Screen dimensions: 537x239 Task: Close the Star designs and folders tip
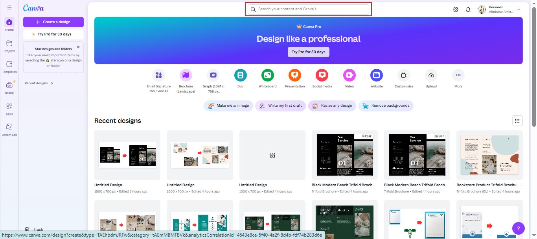(78, 47)
